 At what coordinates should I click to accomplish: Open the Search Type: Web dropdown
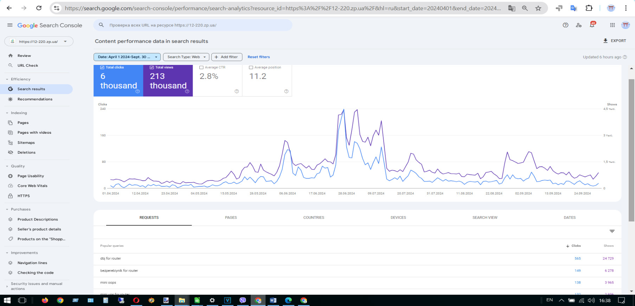coord(186,57)
